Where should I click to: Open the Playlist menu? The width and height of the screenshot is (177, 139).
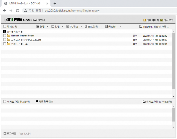pyautogui.click(x=112, y=27)
